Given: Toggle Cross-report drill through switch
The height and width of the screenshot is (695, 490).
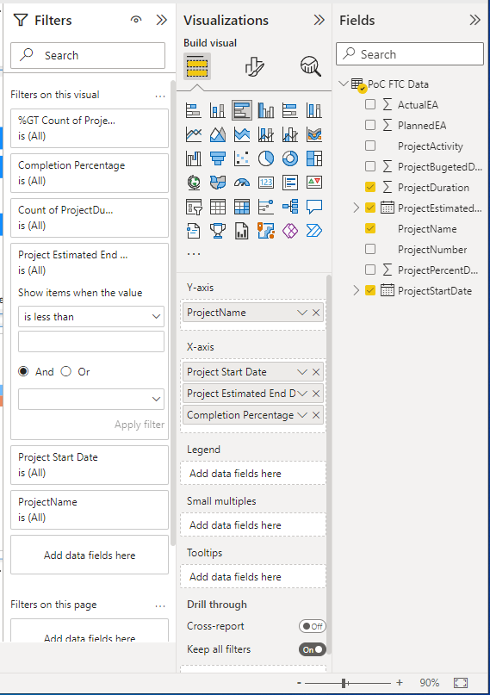Looking at the screenshot, I should pyautogui.click(x=313, y=626).
